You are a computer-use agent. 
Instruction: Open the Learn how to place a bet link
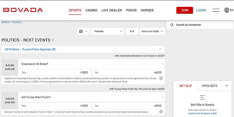click(x=202, y=113)
